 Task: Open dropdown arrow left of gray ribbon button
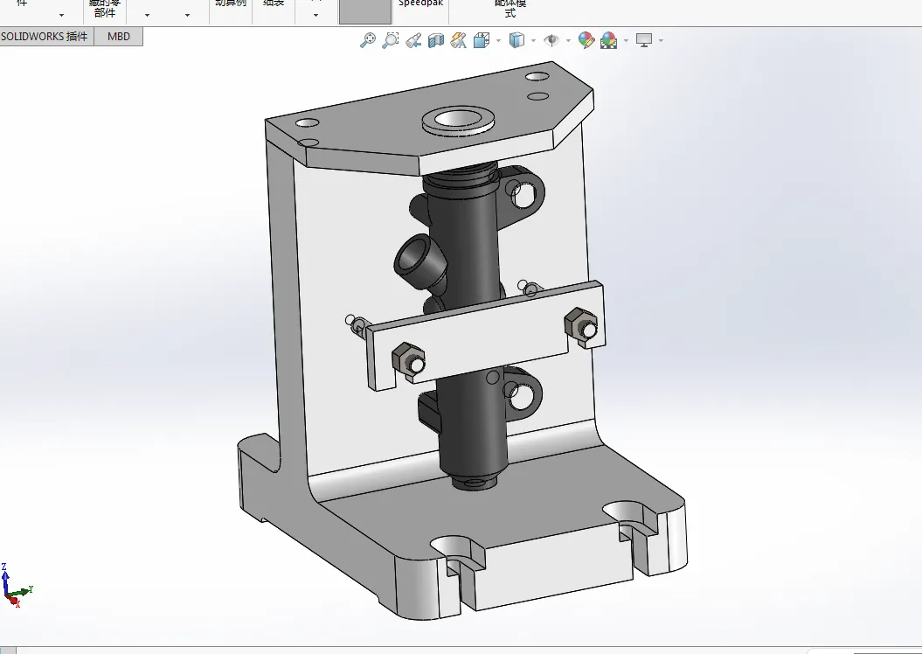point(315,15)
